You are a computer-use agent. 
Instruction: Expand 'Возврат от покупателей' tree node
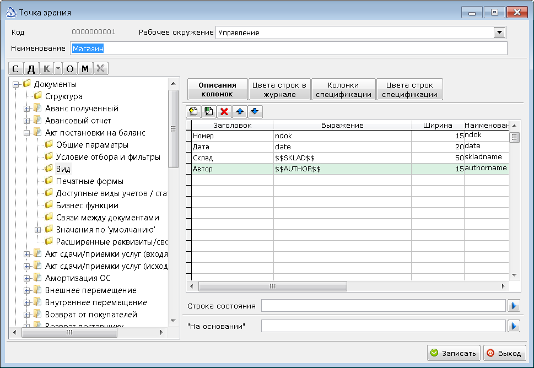pos(26,315)
